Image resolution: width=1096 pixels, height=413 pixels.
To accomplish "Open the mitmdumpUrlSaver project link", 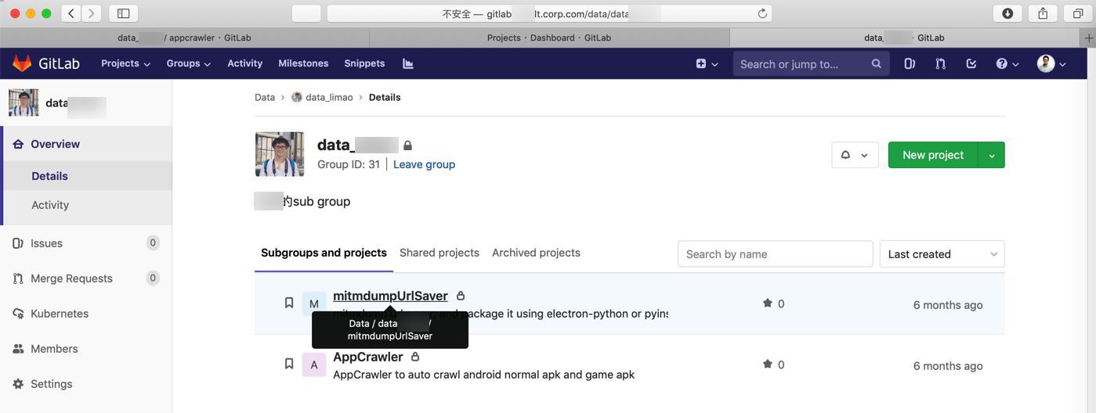I will coord(390,296).
